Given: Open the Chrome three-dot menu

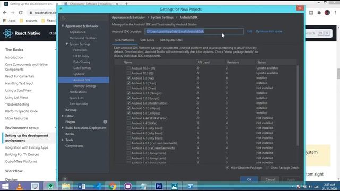Looking at the screenshot, I should click(335, 13).
